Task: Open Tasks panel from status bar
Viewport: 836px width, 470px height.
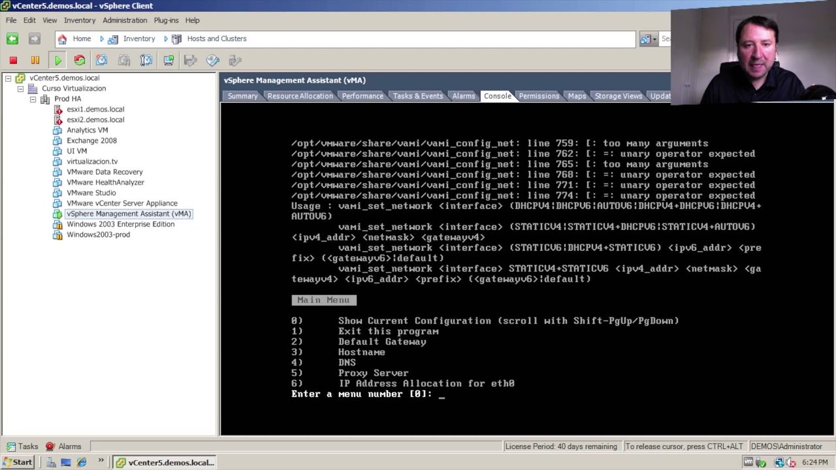Action: pos(22,446)
